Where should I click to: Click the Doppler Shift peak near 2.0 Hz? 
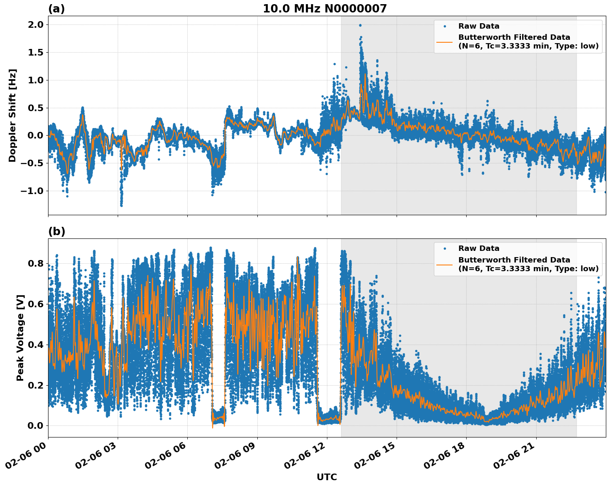pyautogui.click(x=360, y=25)
